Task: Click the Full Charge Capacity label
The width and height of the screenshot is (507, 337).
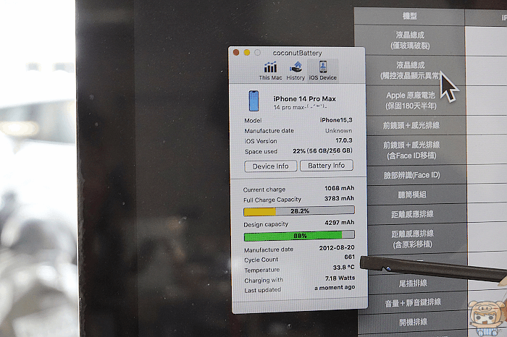Action: (x=272, y=200)
